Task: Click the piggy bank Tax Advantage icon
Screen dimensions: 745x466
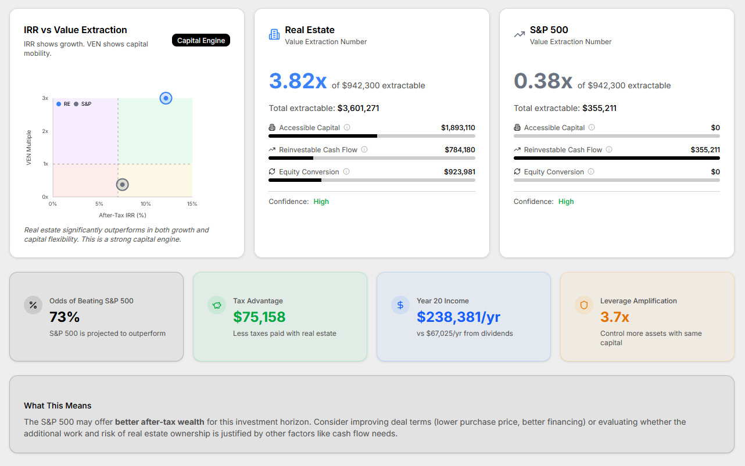Action: point(217,305)
